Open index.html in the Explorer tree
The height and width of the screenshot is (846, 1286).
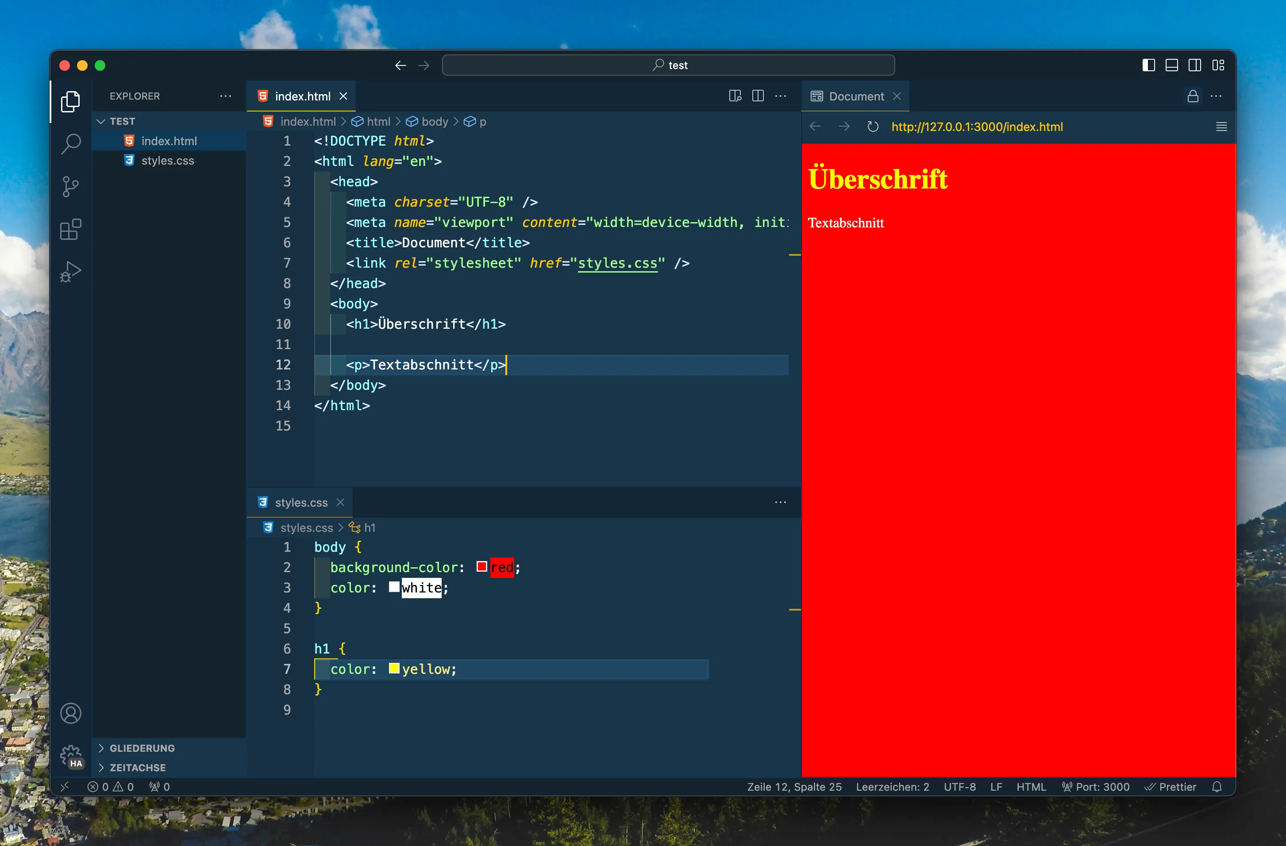(169, 141)
